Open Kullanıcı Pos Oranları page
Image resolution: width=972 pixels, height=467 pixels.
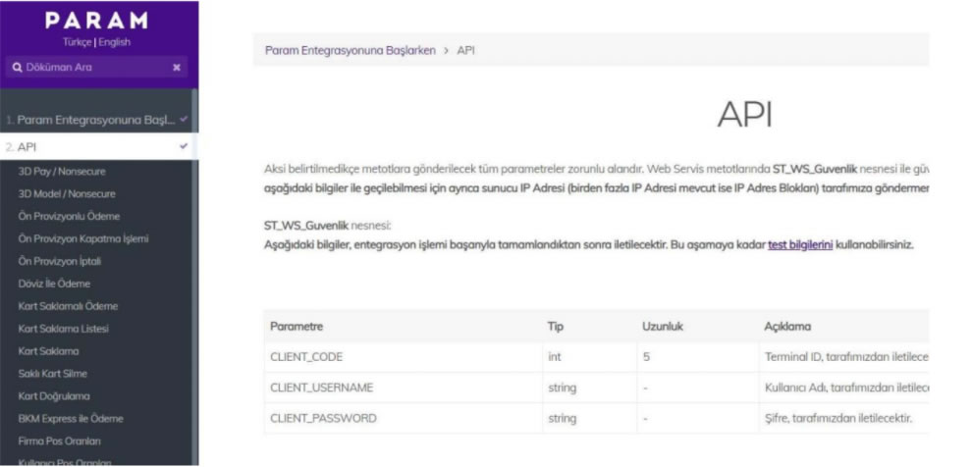(x=65, y=462)
